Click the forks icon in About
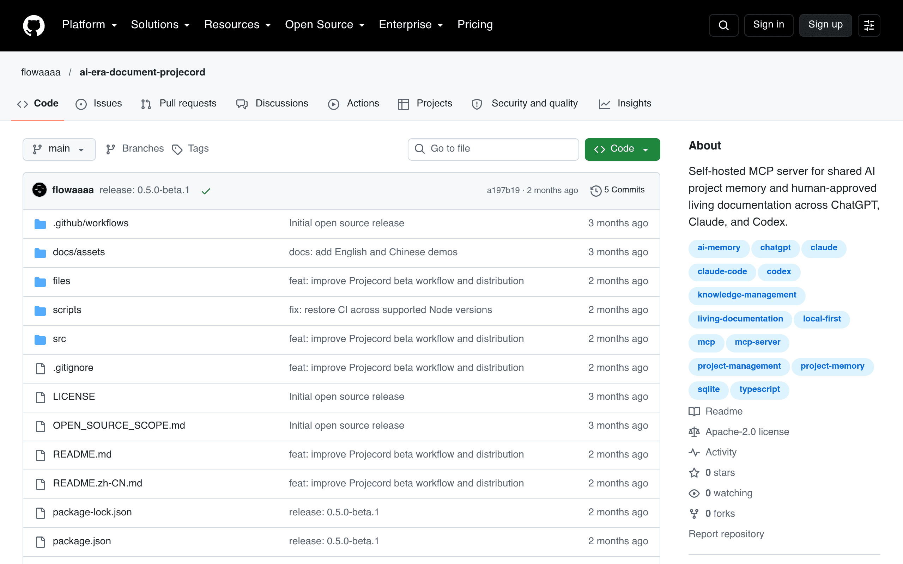The width and height of the screenshot is (903, 564). pos(694,514)
